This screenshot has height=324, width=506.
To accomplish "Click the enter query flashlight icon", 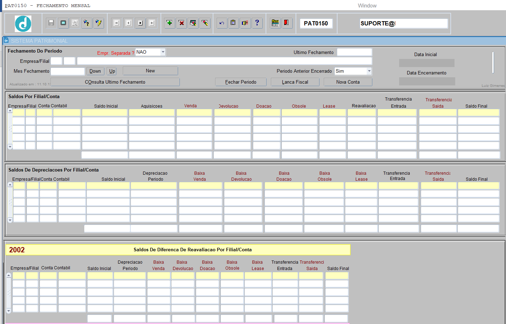I will tap(87, 23).
